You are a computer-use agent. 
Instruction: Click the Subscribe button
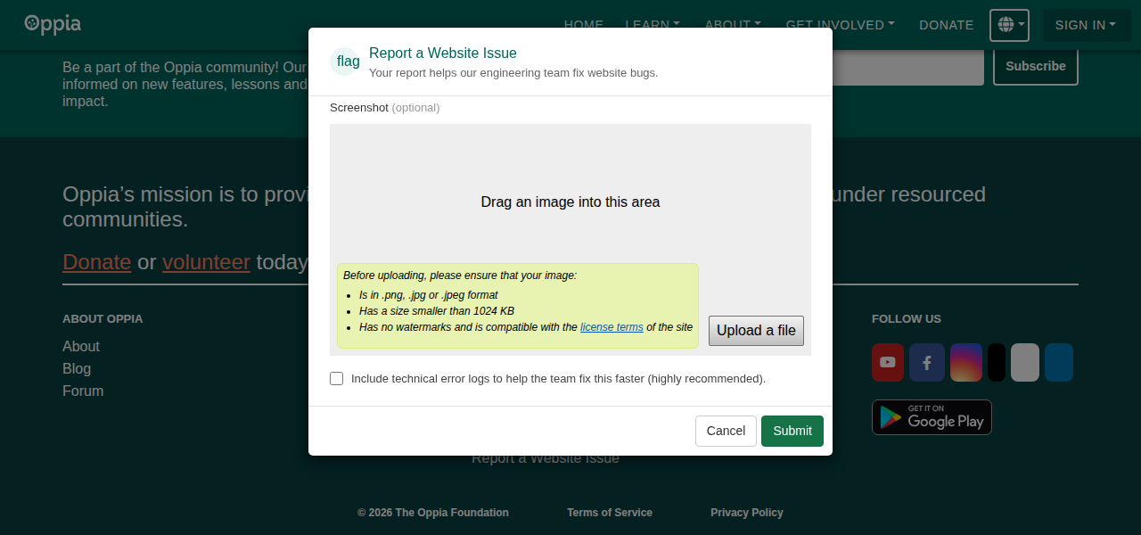pyautogui.click(x=1036, y=66)
